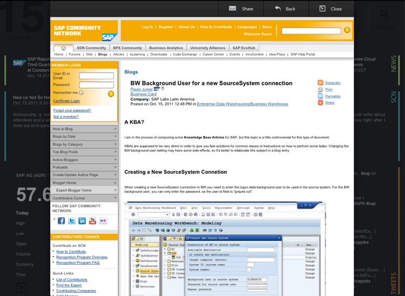Click the red Share plus icon
405x296 pixels.
click(x=320, y=103)
